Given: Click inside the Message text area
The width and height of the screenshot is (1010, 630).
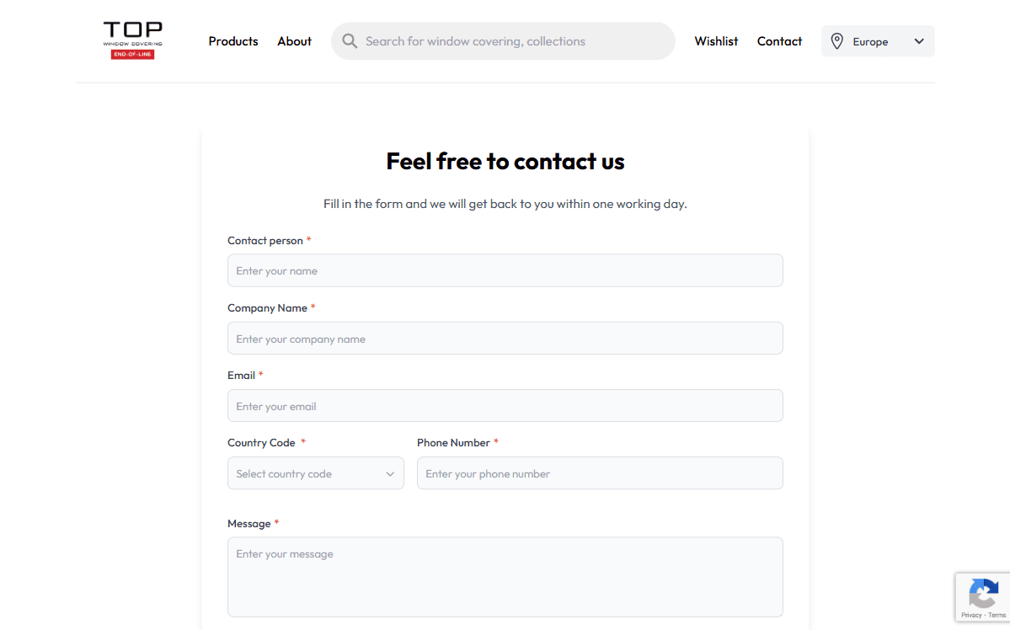Looking at the screenshot, I should (x=505, y=577).
